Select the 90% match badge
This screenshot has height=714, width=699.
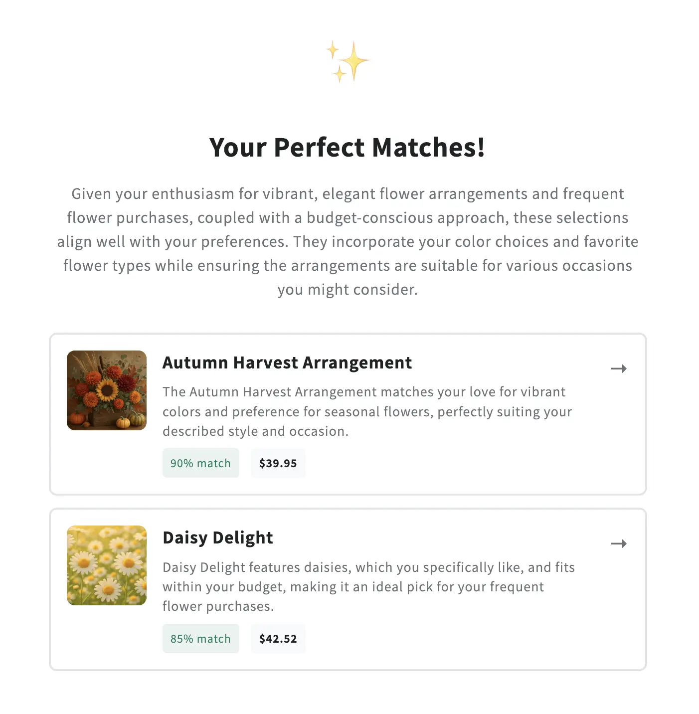click(200, 463)
